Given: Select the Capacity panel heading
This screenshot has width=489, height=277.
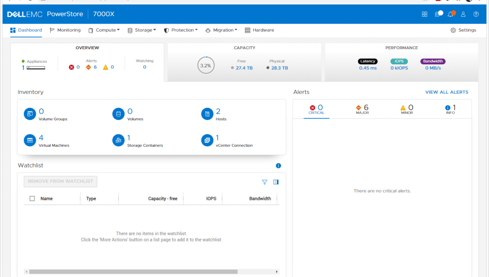Looking at the screenshot, I should point(244,48).
